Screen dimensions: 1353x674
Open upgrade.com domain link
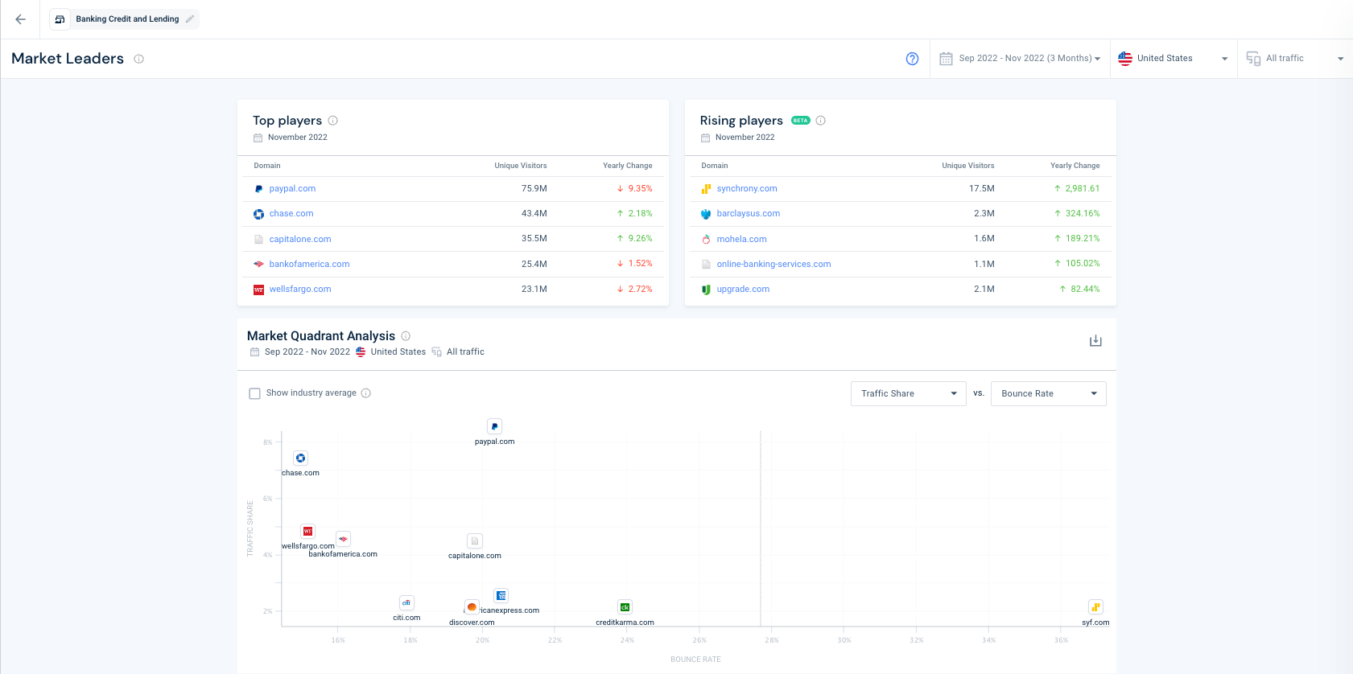point(743,290)
